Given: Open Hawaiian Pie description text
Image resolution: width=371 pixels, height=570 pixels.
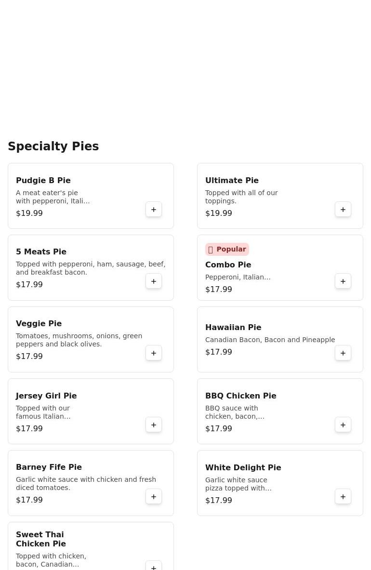Looking at the screenshot, I should click(270, 340).
